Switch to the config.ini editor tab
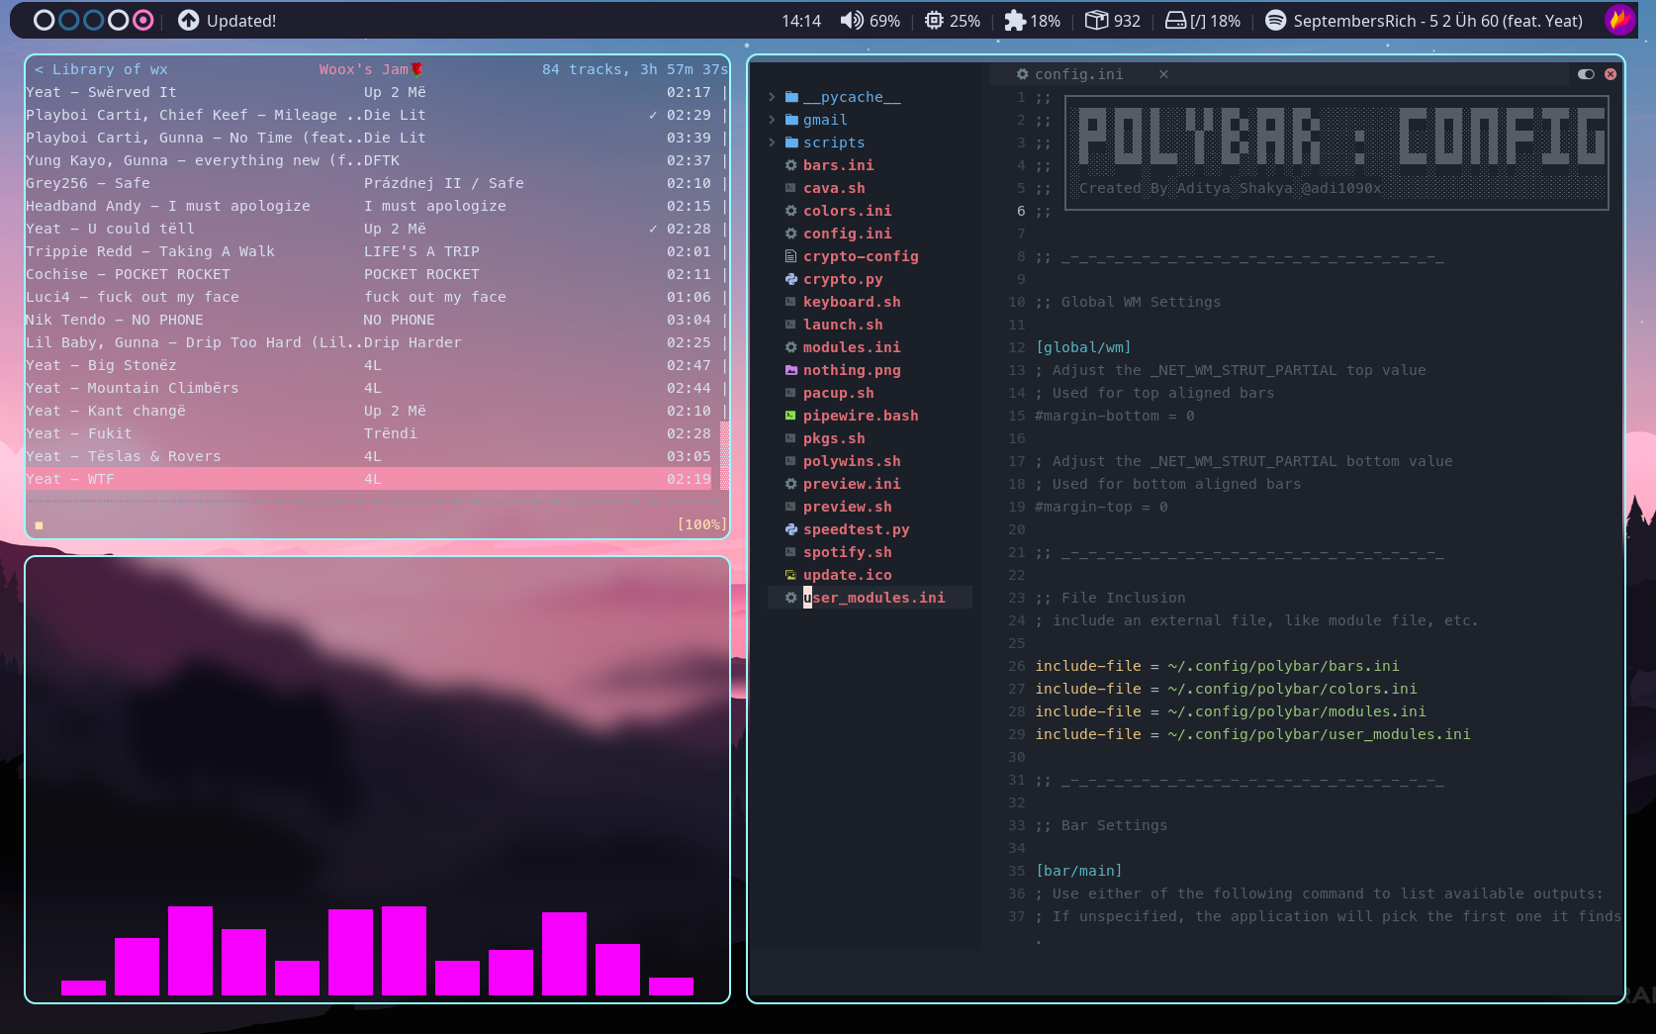The image size is (1656, 1034). tap(1078, 73)
